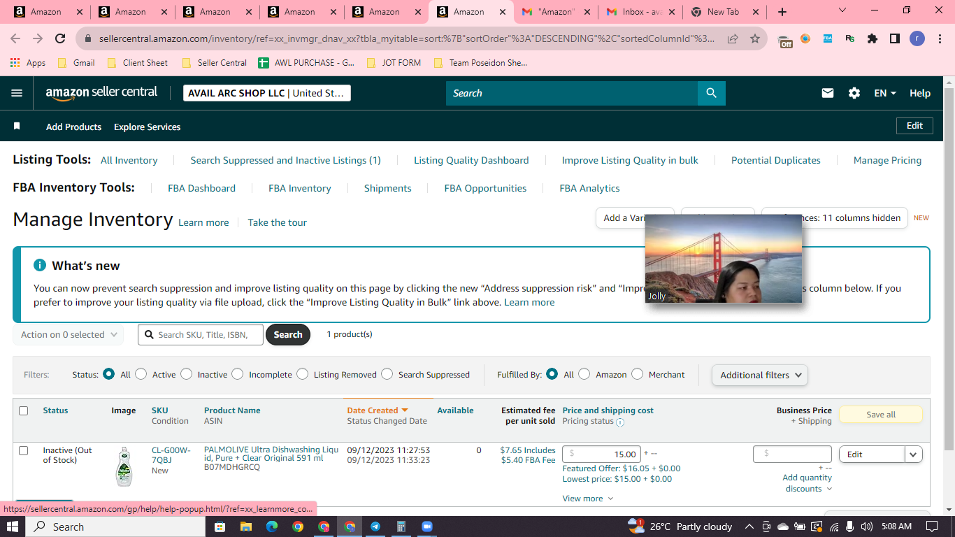Screen dimensions: 955x537
Task: Click Add Products in the header
Action: tap(74, 127)
